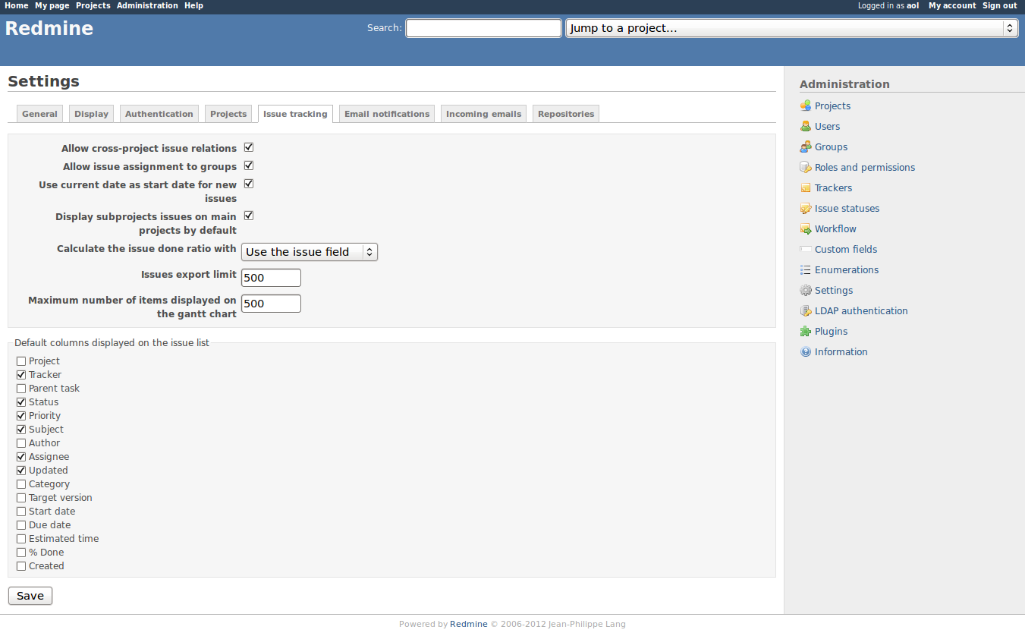Click the Groups icon in sidebar
Image resolution: width=1025 pixels, height=633 pixels.
[x=806, y=146]
